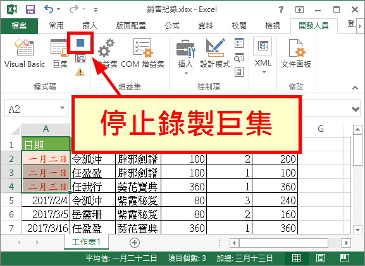The height and width of the screenshot is (266, 365).
Task: Open the Customize Quick Access Toolbar dropdown
Action: tap(96, 9)
